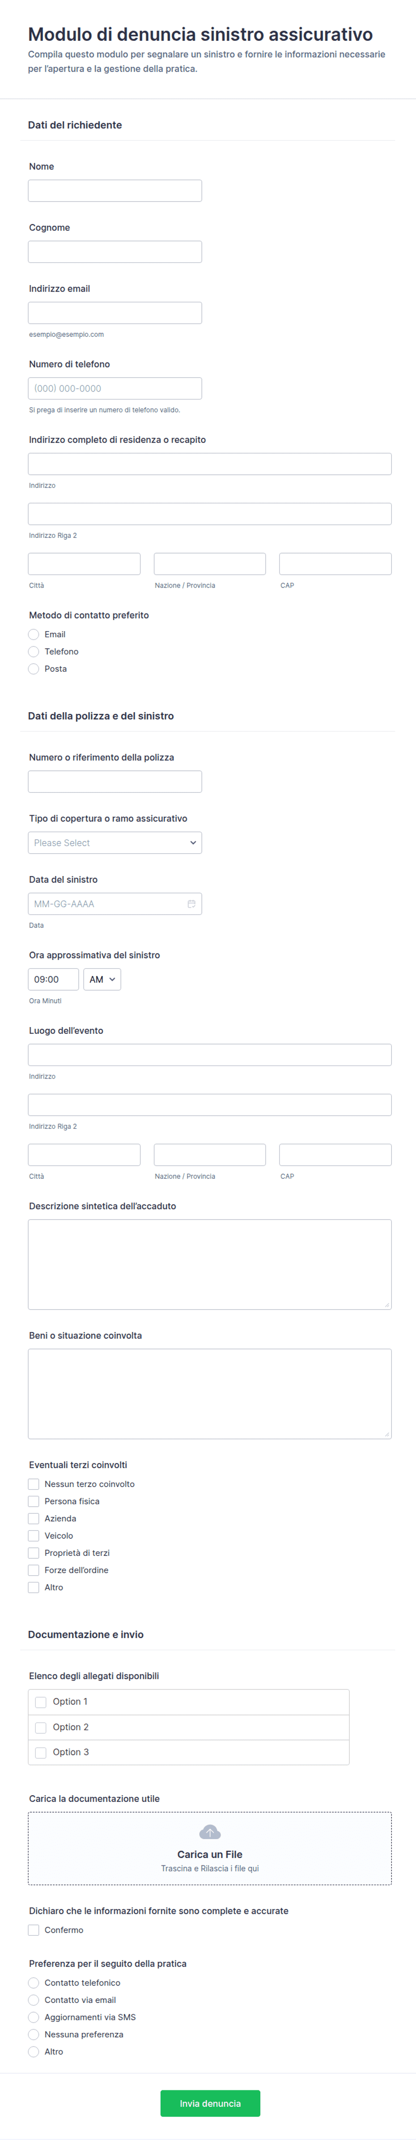Viewport: 416px width, 2140px height.
Task: Focus the Indirizzo email input
Action: (115, 313)
